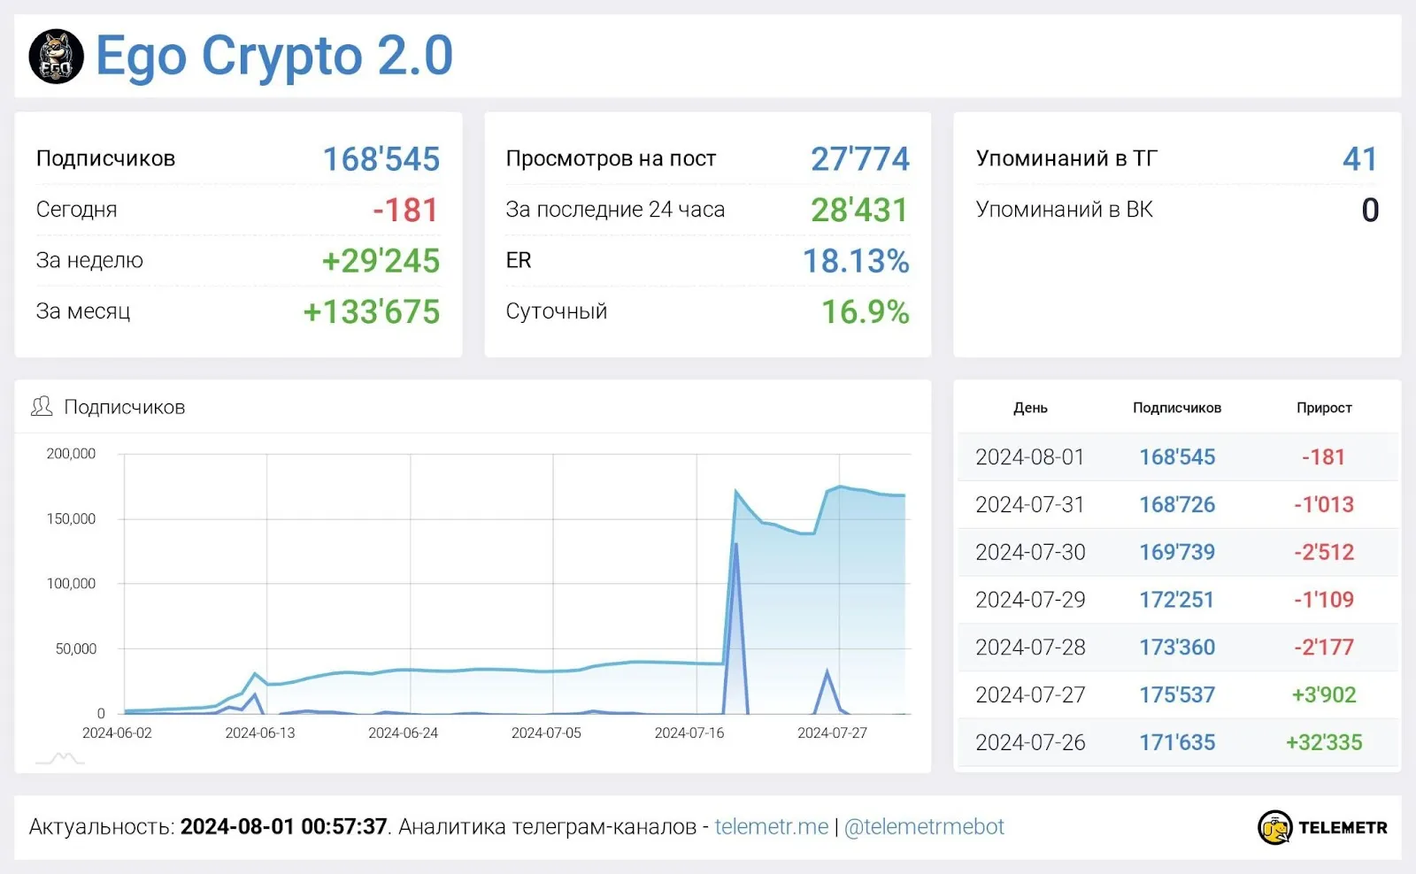Click the ER label
Viewport: 1416px width, 874px height.
519,260
